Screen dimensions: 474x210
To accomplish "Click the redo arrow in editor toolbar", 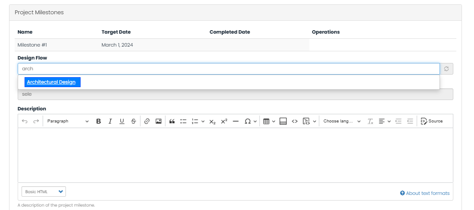I will (x=36, y=121).
